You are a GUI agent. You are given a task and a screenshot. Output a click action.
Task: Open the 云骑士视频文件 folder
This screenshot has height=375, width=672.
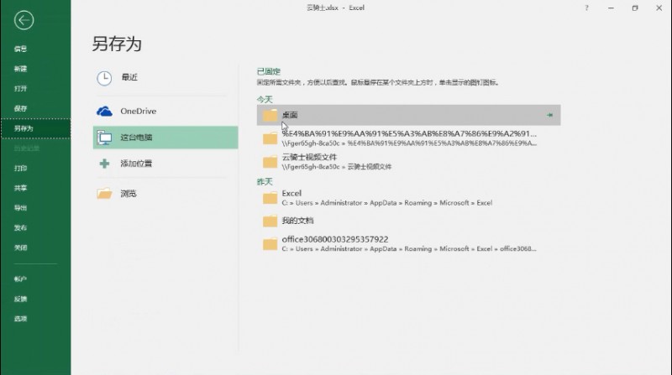(x=408, y=162)
